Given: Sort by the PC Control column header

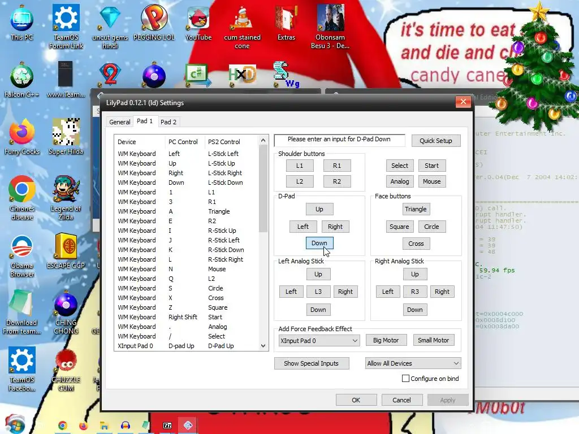Looking at the screenshot, I should (x=184, y=142).
